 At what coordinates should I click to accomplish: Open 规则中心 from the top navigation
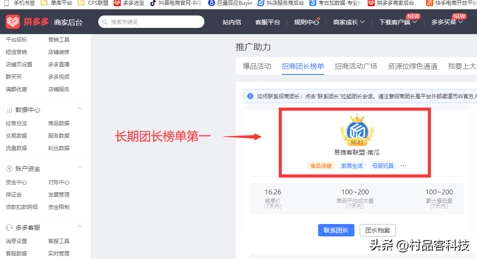tap(306, 21)
